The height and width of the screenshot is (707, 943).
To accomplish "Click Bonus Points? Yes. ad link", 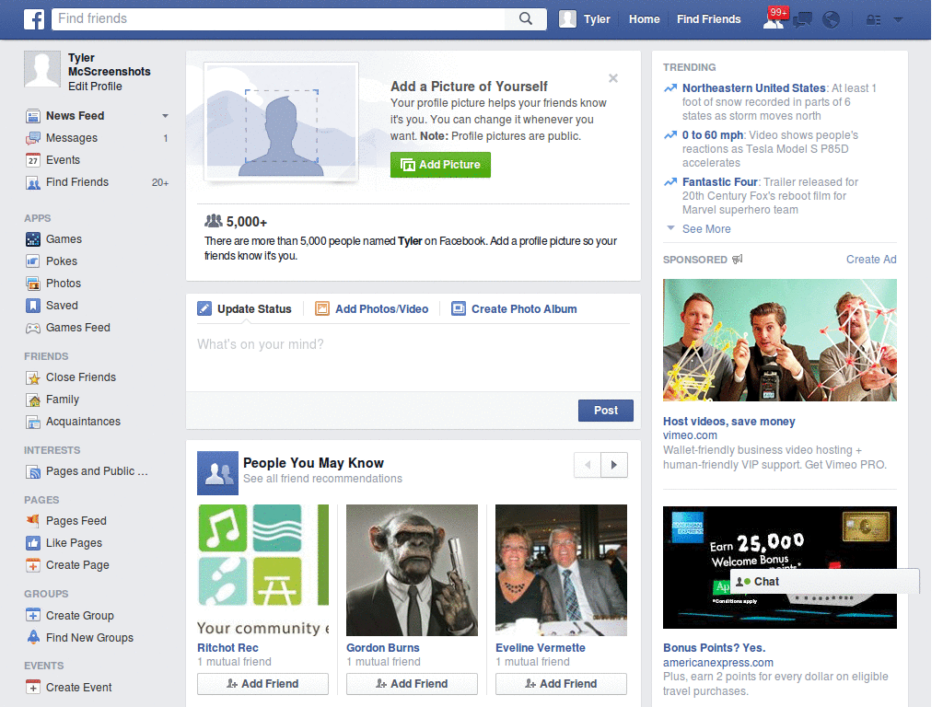I will [714, 647].
